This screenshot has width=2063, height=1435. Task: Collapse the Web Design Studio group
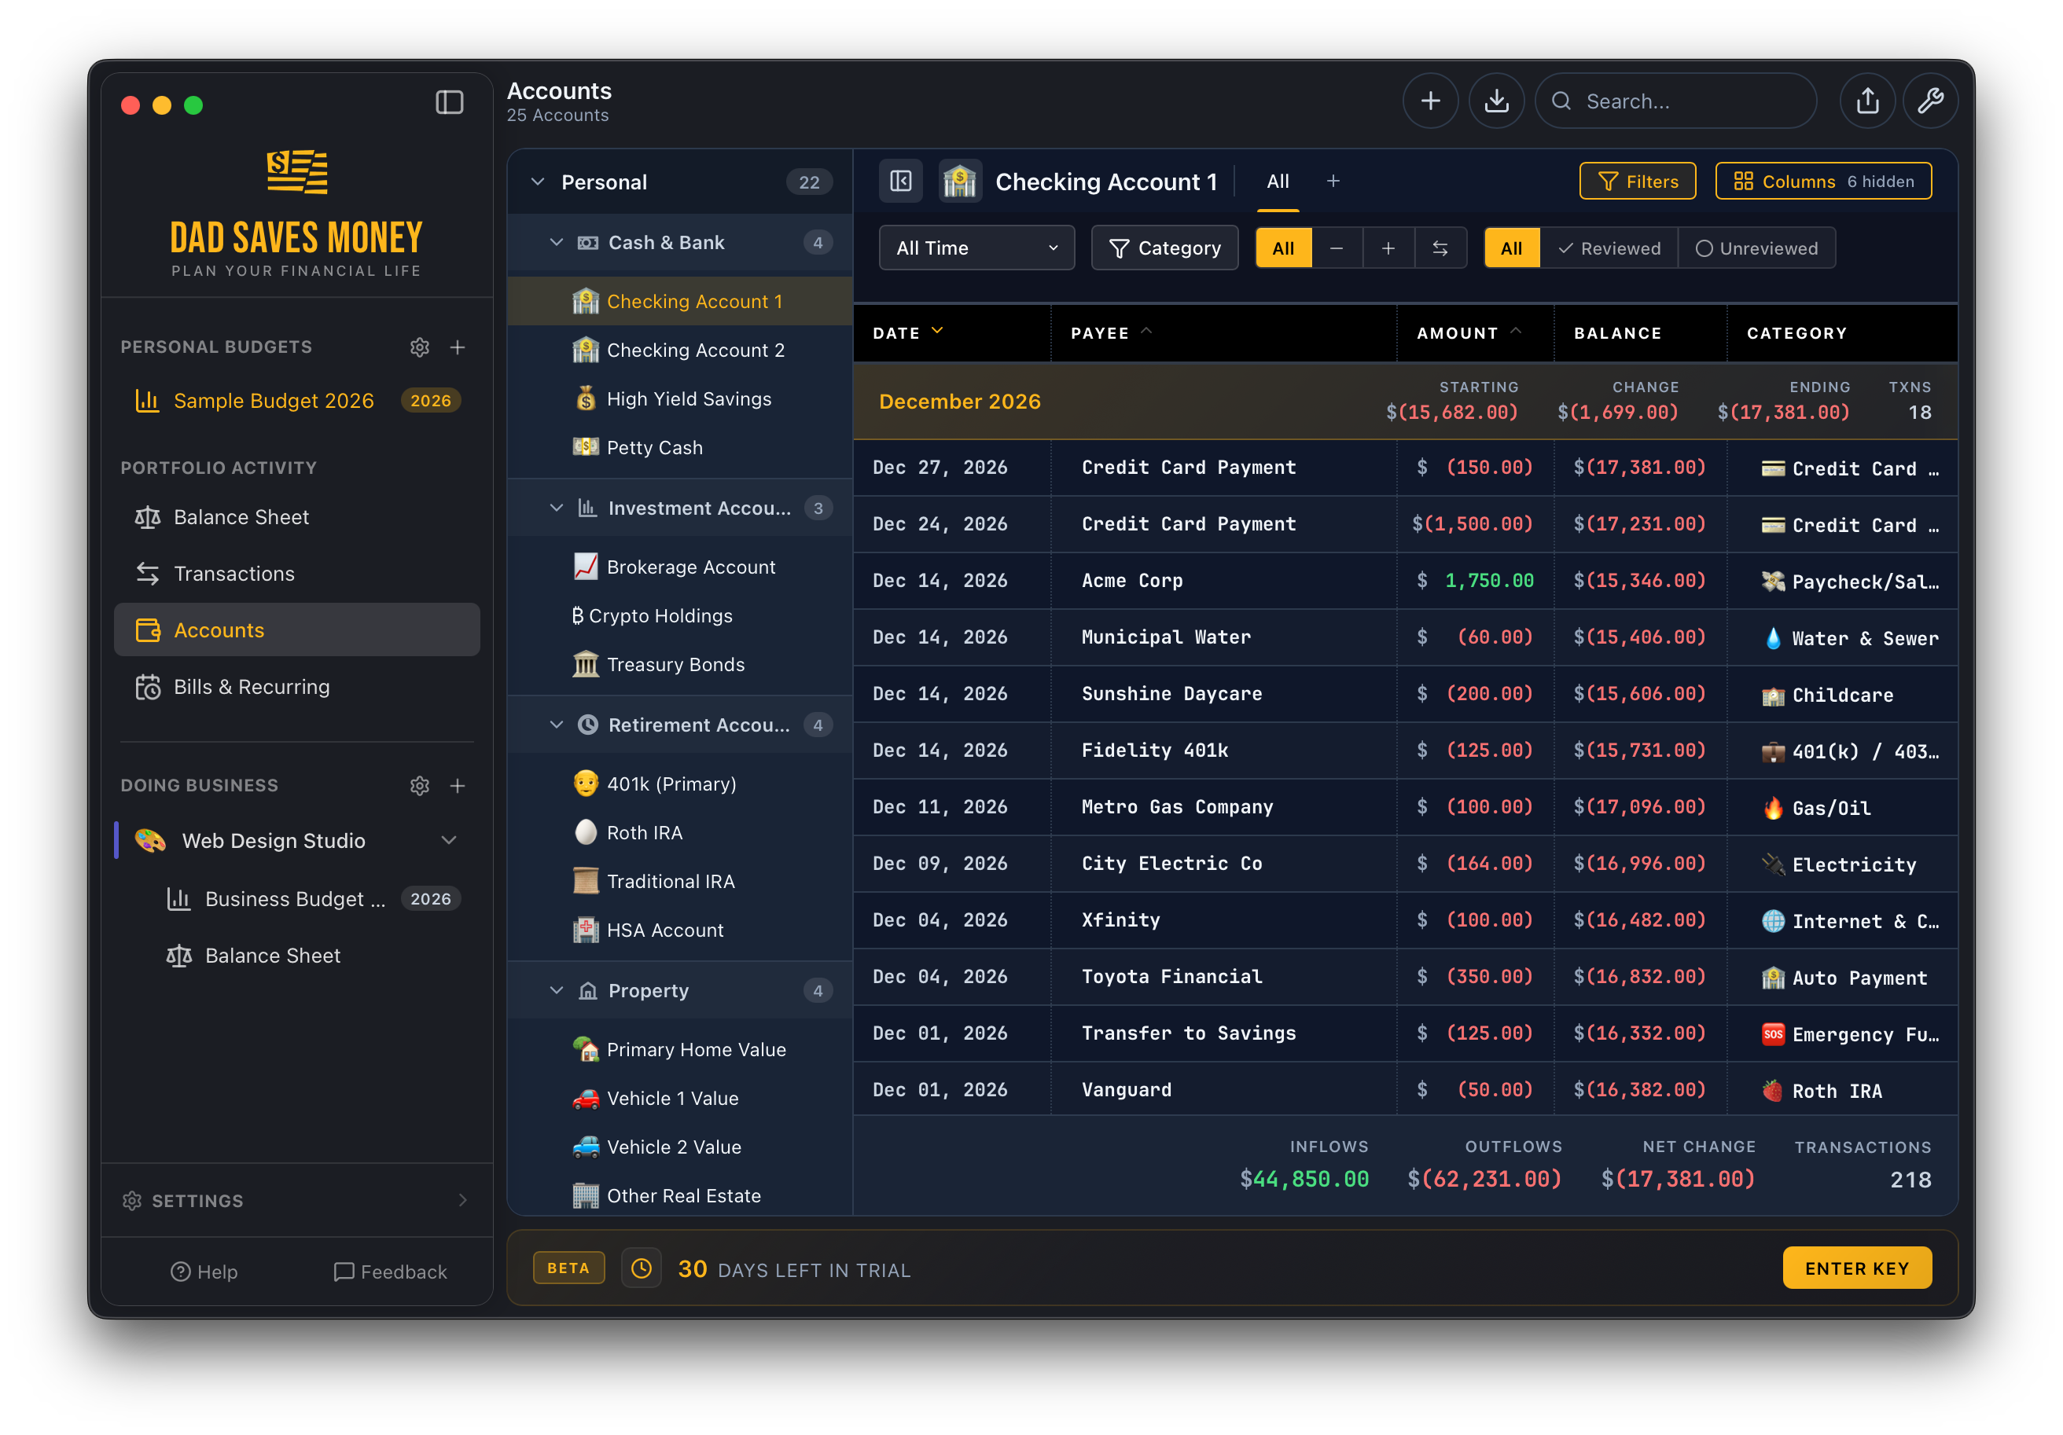click(449, 839)
